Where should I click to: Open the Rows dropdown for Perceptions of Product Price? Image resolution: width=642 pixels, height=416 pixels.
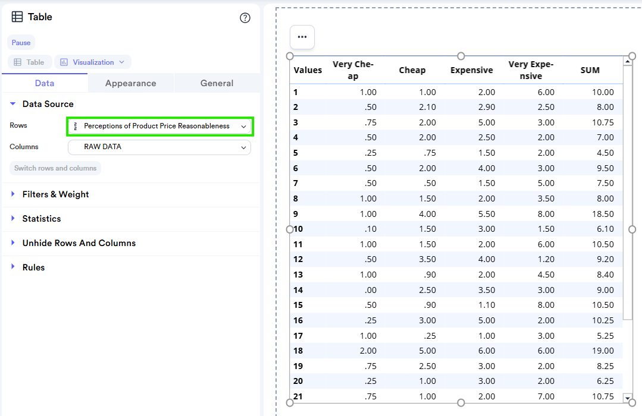(x=159, y=126)
